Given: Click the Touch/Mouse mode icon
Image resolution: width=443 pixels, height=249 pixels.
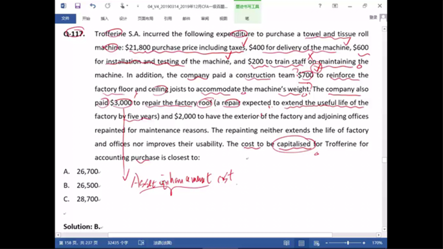Looking at the screenshot, I should (x=122, y=6).
